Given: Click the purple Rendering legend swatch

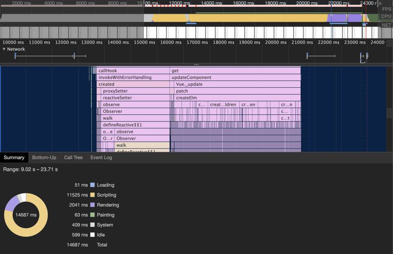Looking at the screenshot, I should pyautogui.click(x=92, y=205).
